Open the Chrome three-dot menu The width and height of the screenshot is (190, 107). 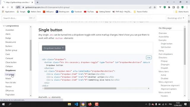pyautogui.click(x=187, y=7)
